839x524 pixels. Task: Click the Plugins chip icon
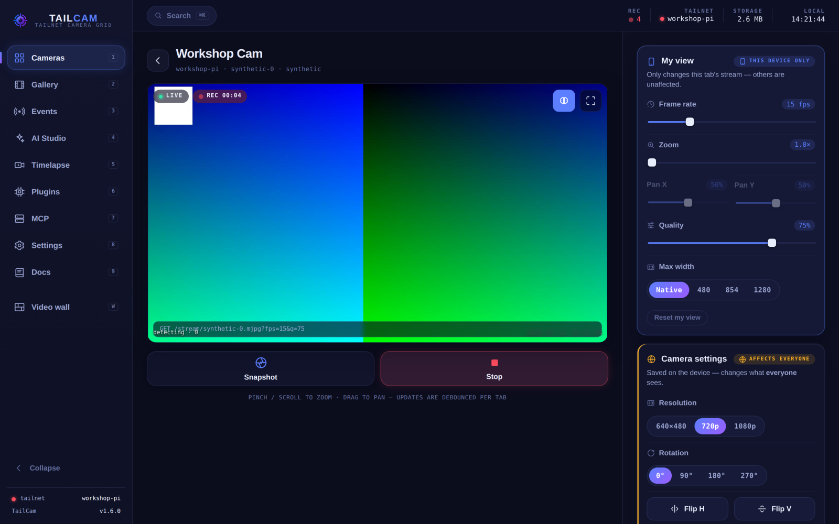point(19,192)
